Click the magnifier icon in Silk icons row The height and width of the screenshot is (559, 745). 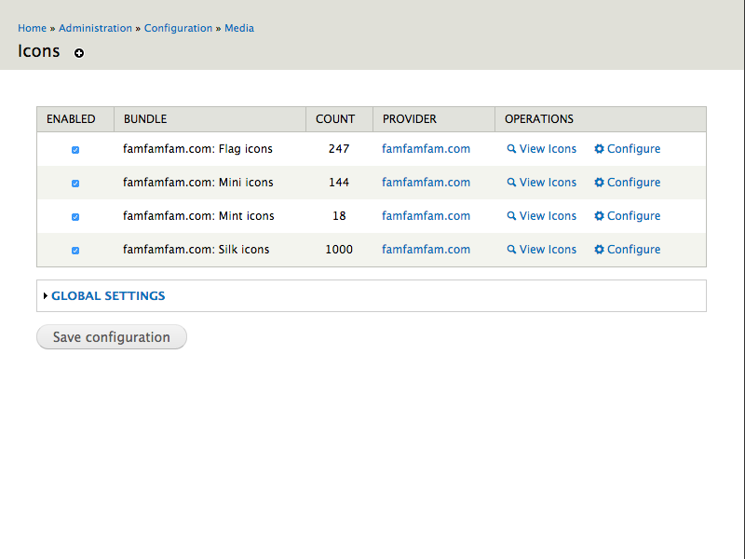click(x=511, y=250)
